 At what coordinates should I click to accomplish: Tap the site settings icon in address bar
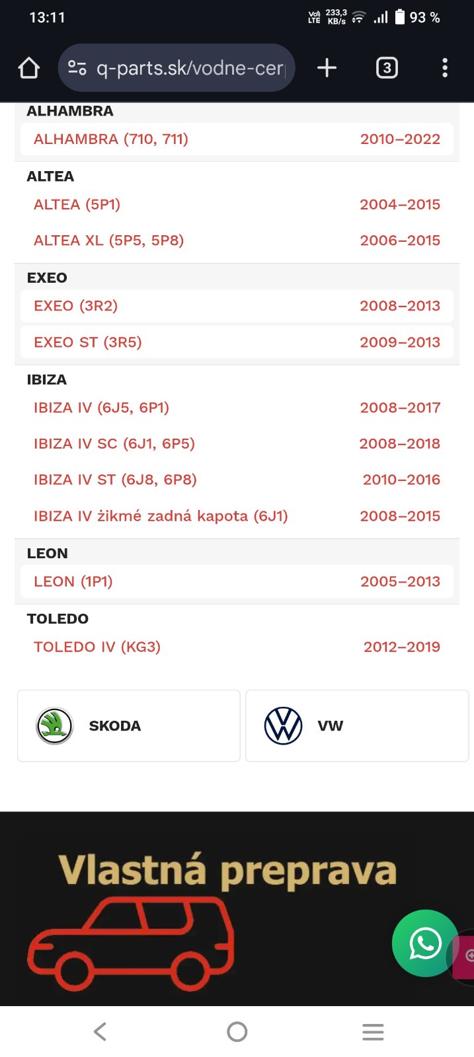pos(77,68)
